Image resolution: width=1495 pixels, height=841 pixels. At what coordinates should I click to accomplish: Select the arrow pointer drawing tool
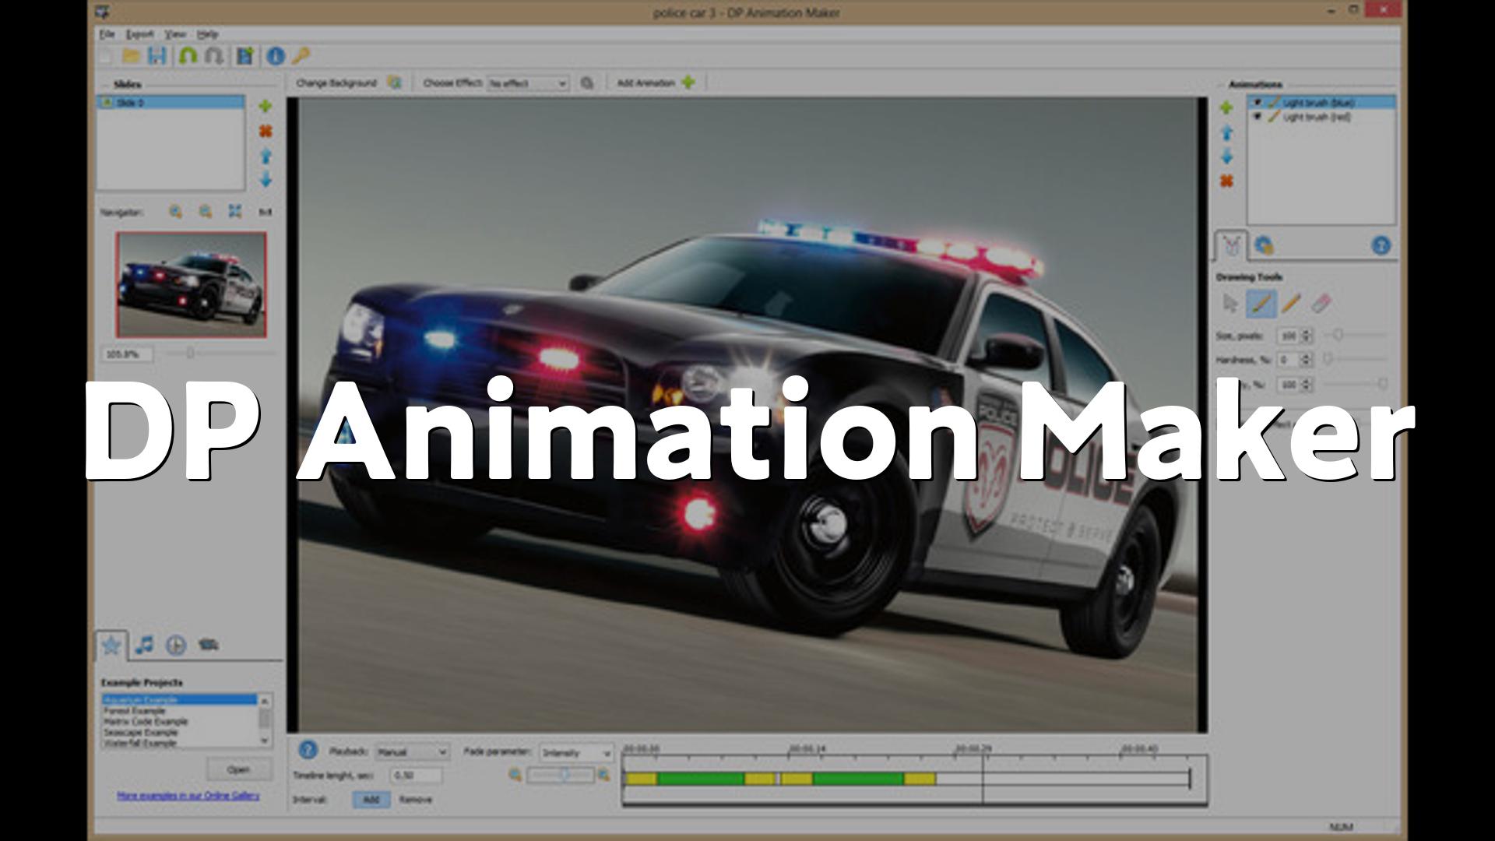pos(1230,303)
